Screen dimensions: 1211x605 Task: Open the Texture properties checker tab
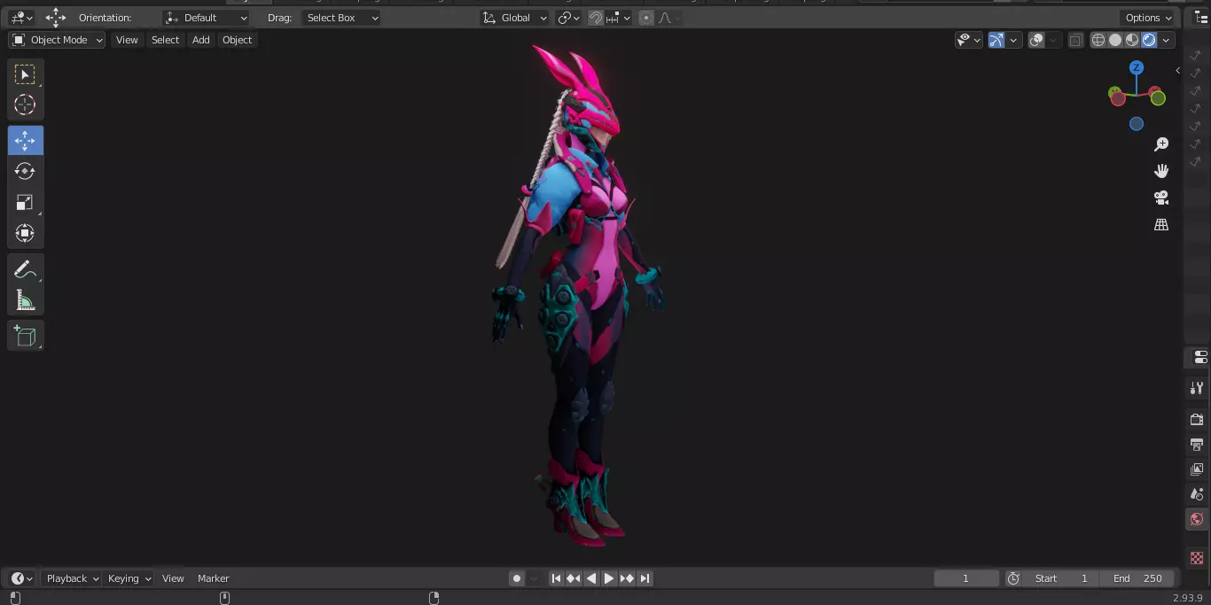tap(1197, 558)
